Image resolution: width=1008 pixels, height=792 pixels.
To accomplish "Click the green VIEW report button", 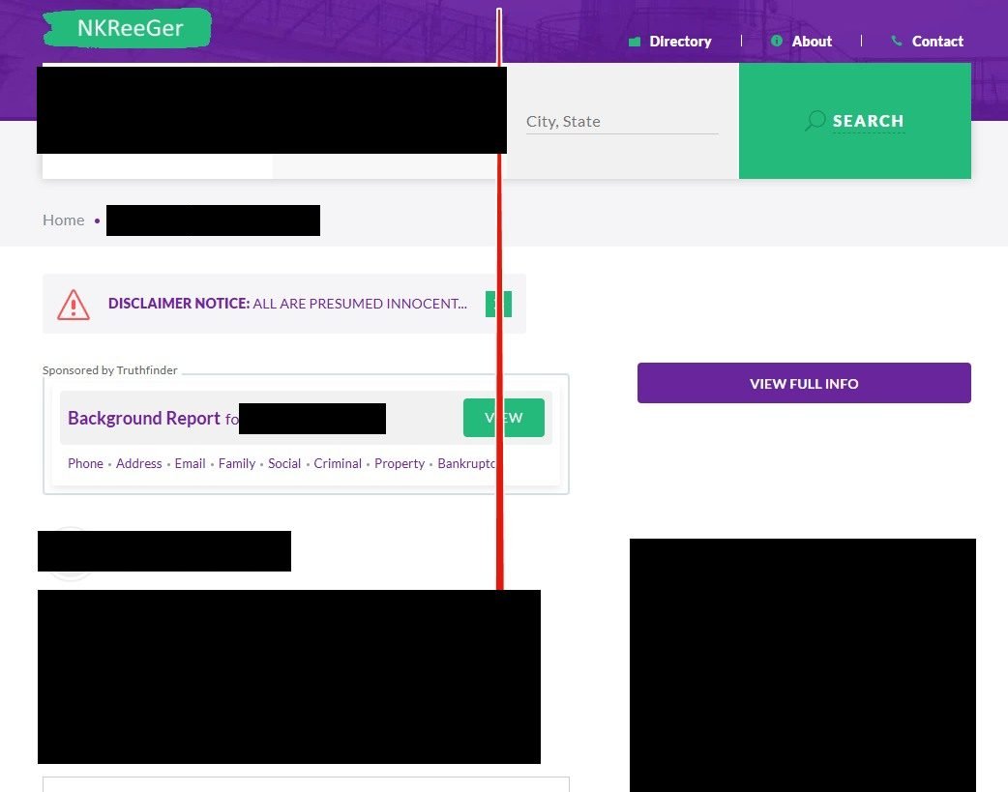I will click(x=504, y=418).
